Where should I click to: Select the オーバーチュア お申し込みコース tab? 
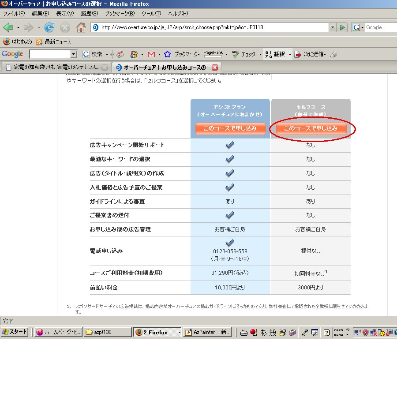(x=166, y=67)
